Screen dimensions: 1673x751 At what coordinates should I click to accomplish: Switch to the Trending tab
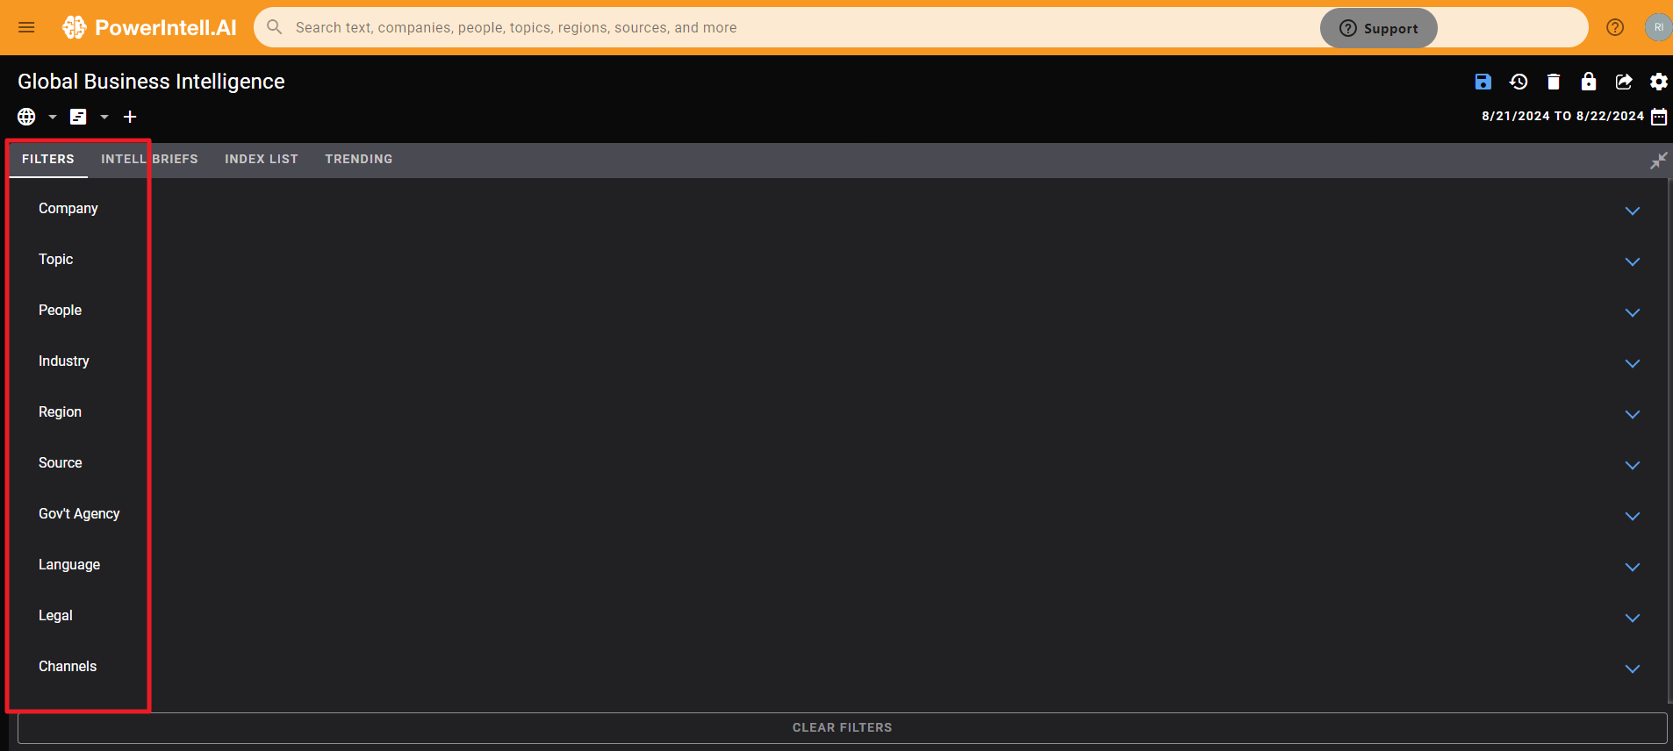[359, 159]
